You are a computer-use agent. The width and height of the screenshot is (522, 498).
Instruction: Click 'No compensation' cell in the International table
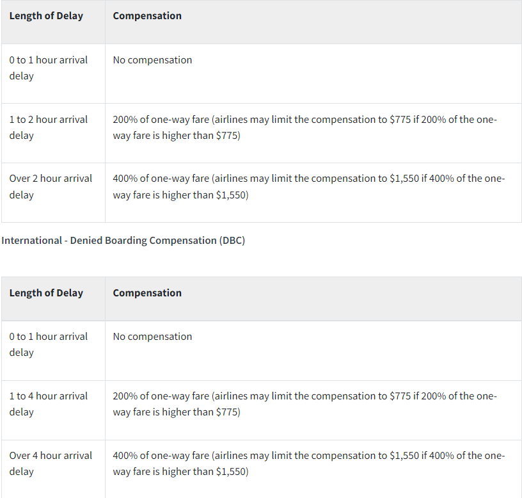coord(152,337)
